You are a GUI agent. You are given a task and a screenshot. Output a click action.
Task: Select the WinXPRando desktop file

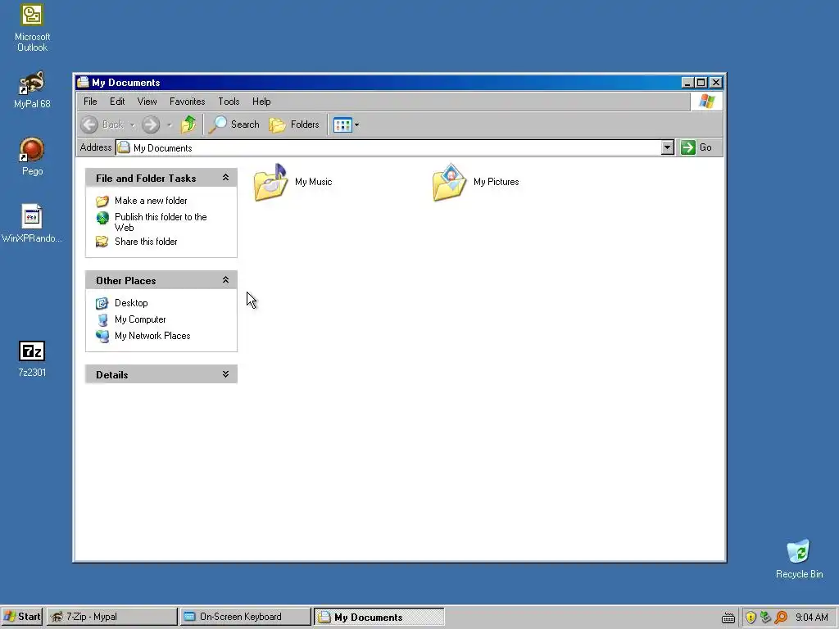[x=32, y=224]
